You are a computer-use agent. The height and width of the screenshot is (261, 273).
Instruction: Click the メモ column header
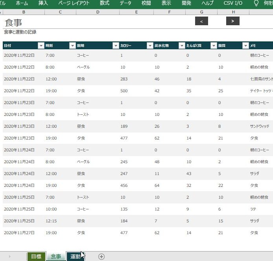253,46
